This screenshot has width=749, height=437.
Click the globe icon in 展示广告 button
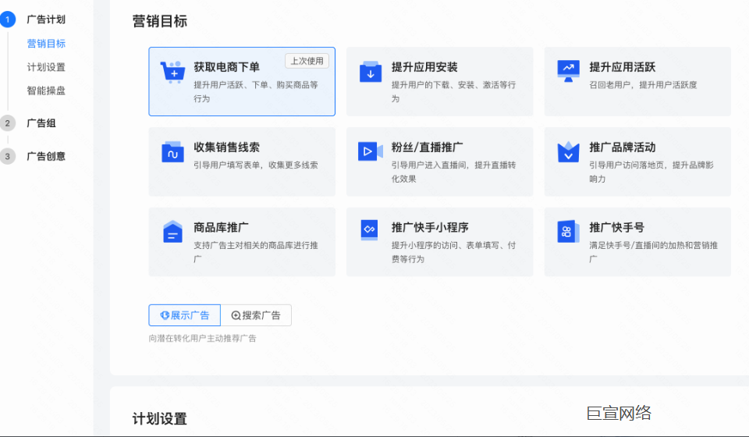coord(165,315)
